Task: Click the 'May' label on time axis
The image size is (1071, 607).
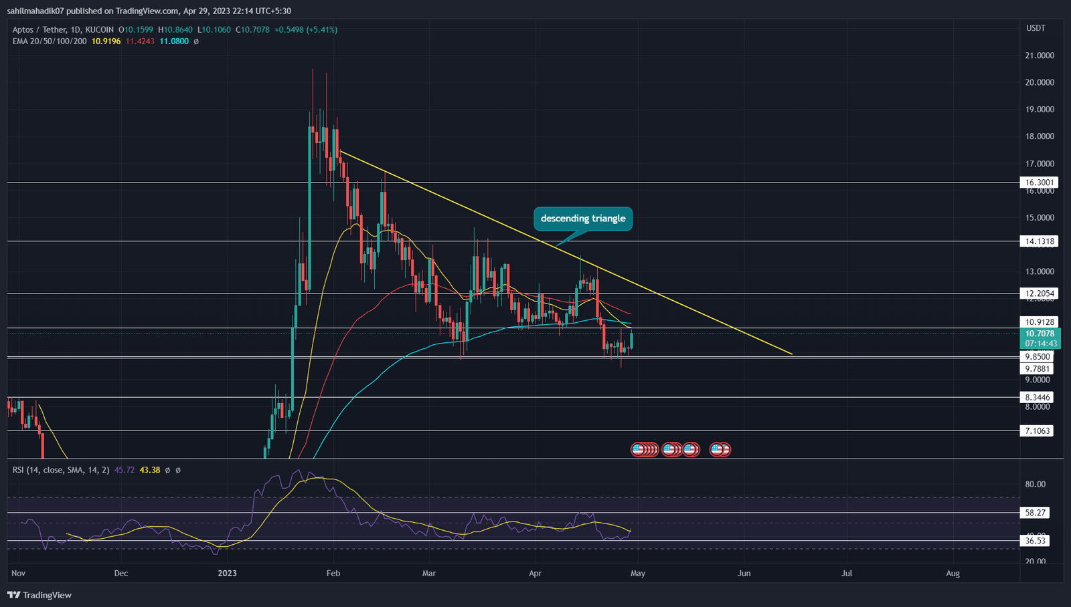Action: 638,574
